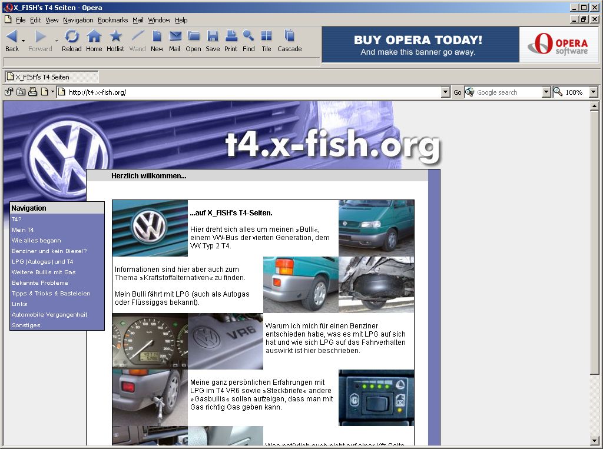Viewport: 603px width, 449px height.
Task: Click into the Google search field
Action: point(508,92)
